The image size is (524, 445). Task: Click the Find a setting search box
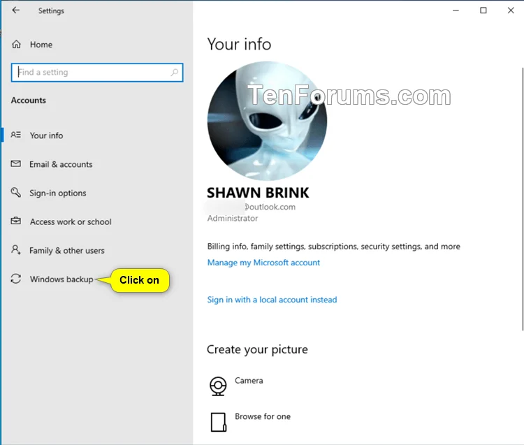pos(97,72)
